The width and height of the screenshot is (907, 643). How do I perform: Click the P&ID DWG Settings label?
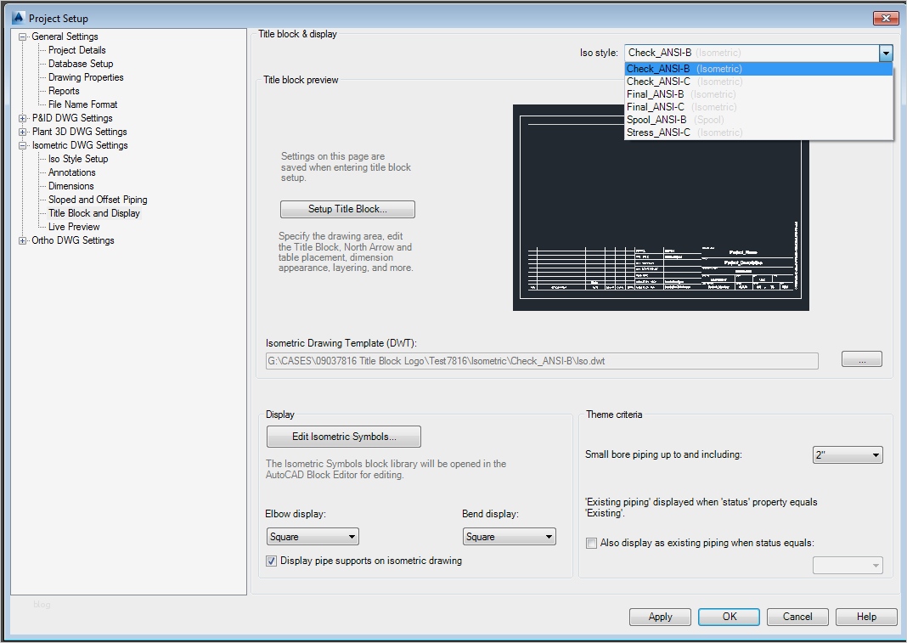72,118
